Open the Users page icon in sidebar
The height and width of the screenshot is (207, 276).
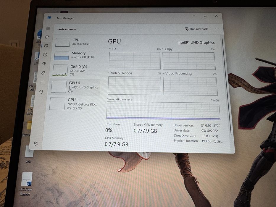(43, 72)
